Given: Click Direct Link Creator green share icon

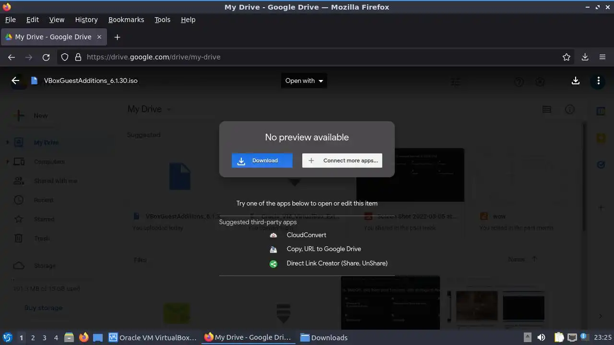Looking at the screenshot, I should coord(273,264).
